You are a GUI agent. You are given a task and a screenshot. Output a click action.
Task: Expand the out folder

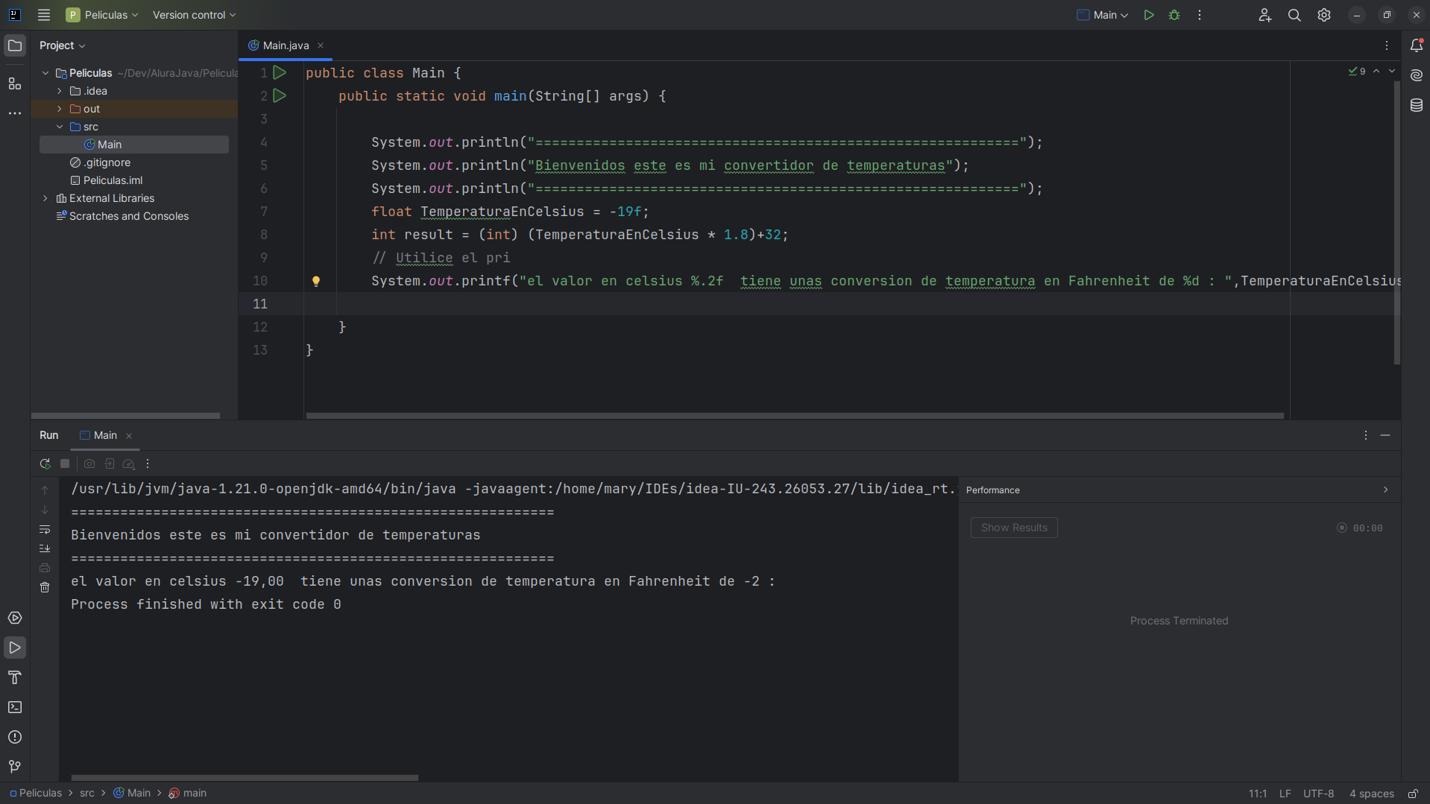[60, 109]
